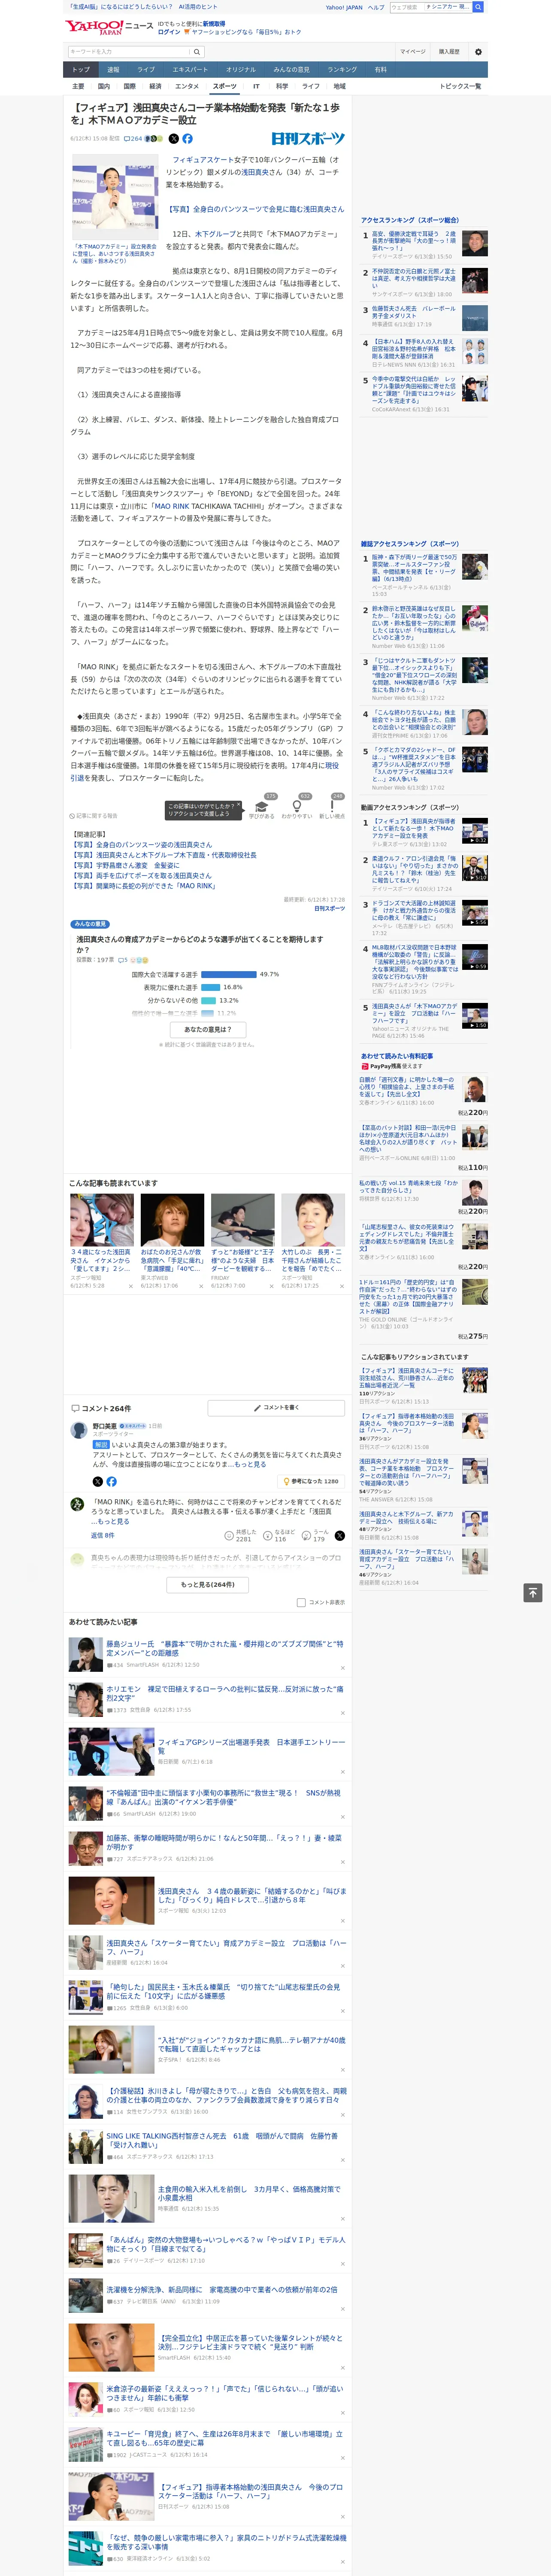Click the ヘルプ link at top
The image size is (551, 2576).
click(375, 7)
